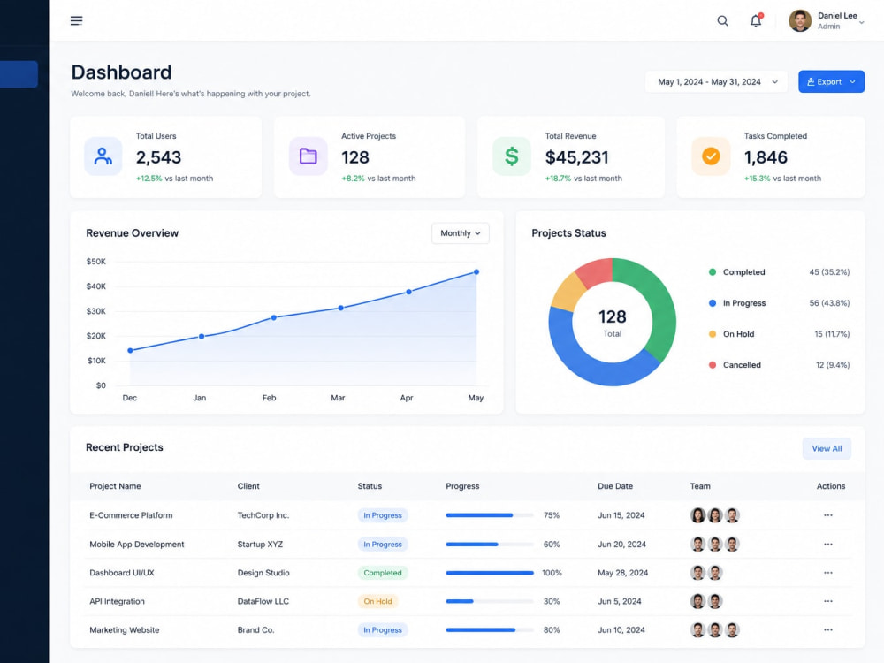
Task: Open actions menu for Dashboard UI/UX
Action: [x=827, y=573]
